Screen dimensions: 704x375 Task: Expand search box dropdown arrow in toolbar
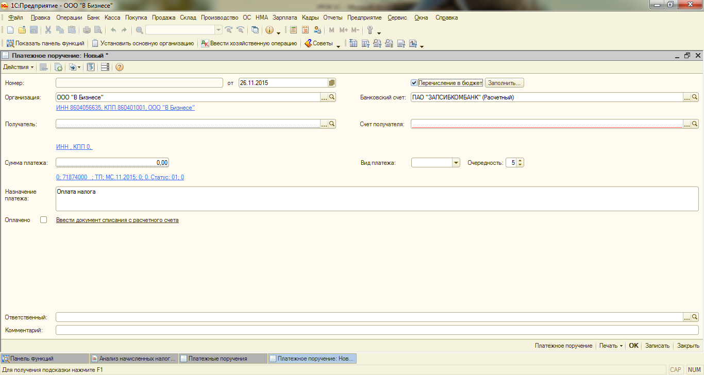pos(218,30)
